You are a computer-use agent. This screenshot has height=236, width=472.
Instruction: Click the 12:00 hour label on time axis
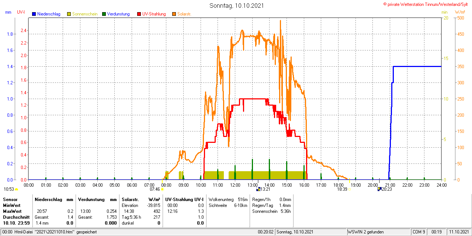(x=235, y=185)
